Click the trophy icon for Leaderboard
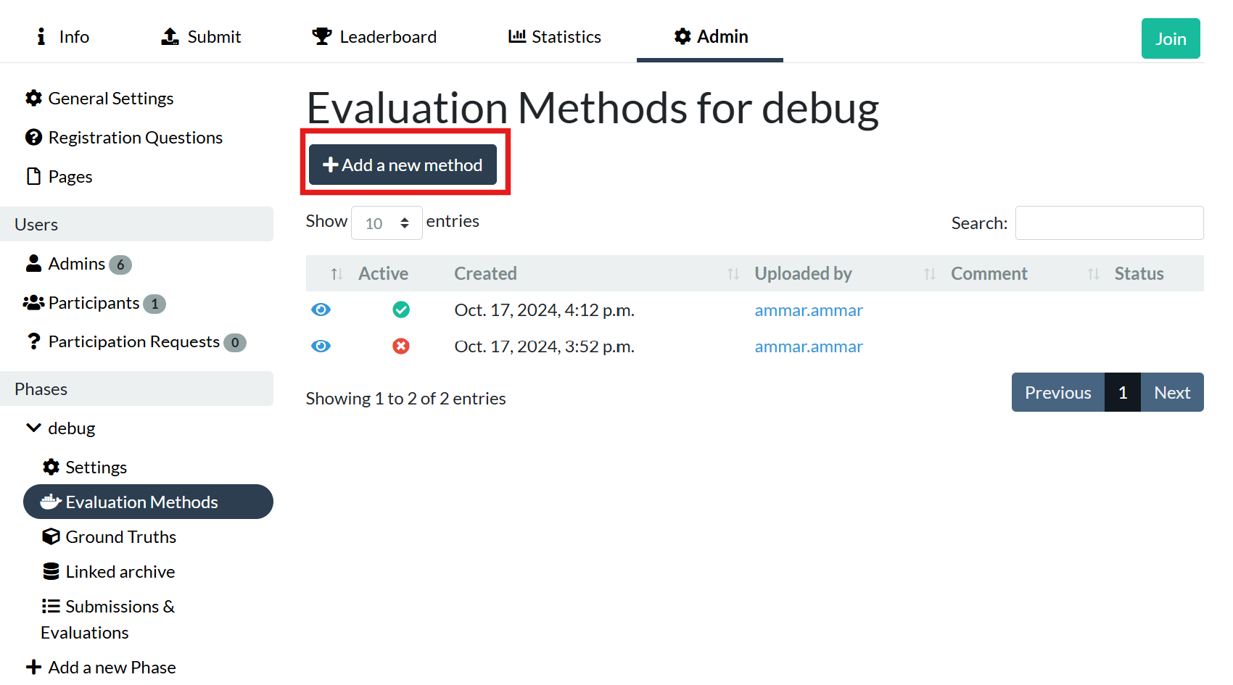 (321, 36)
